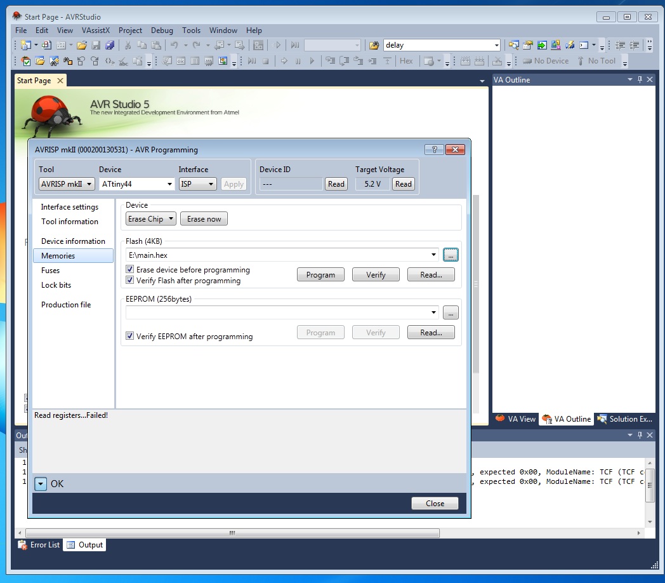Click the Undo arrow icon
Image resolution: width=665 pixels, height=583 pixels.
(x=174, y=45)
